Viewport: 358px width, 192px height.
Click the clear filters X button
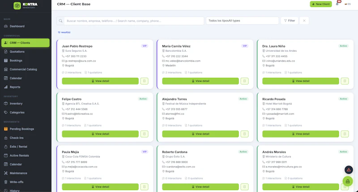pos(304,21)
